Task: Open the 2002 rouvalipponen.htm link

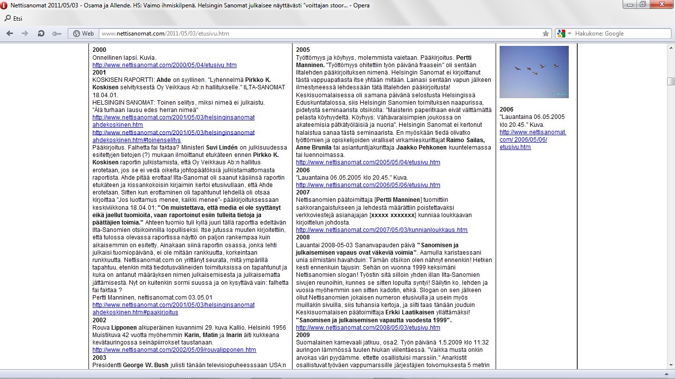Action: [x=174, y=350]
